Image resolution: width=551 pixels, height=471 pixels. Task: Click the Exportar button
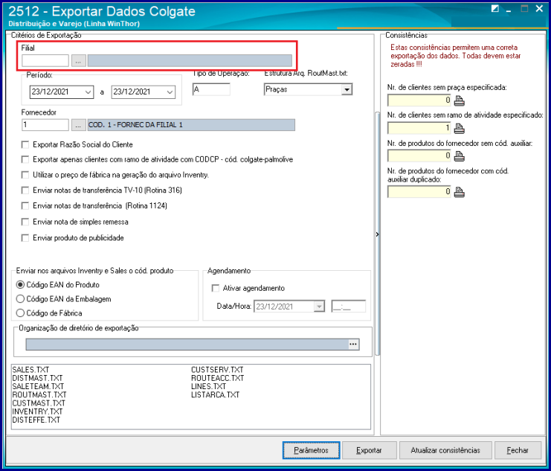(369, 450)
